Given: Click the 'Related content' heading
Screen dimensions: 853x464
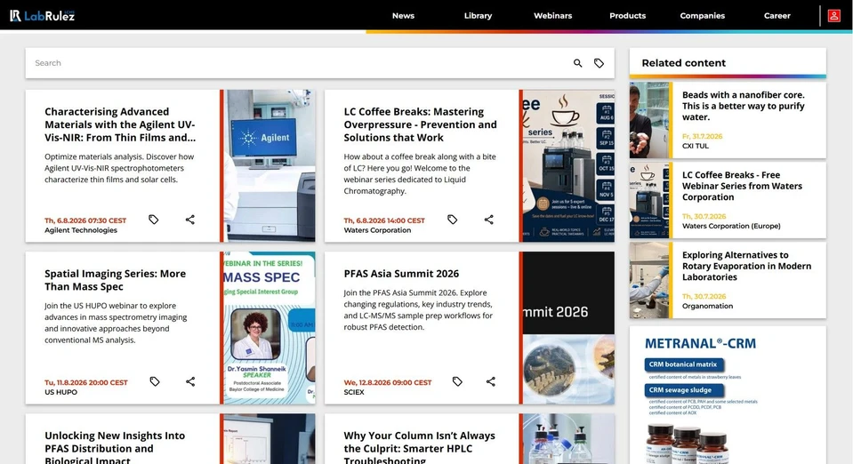Looking at the screenshot, I should tap(684, 63).
